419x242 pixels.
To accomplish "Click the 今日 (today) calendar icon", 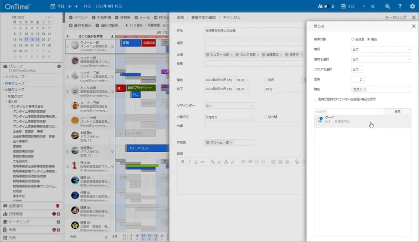I will [53, 6].
